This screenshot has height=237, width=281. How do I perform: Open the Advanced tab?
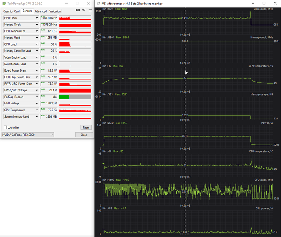click(41, 11)
